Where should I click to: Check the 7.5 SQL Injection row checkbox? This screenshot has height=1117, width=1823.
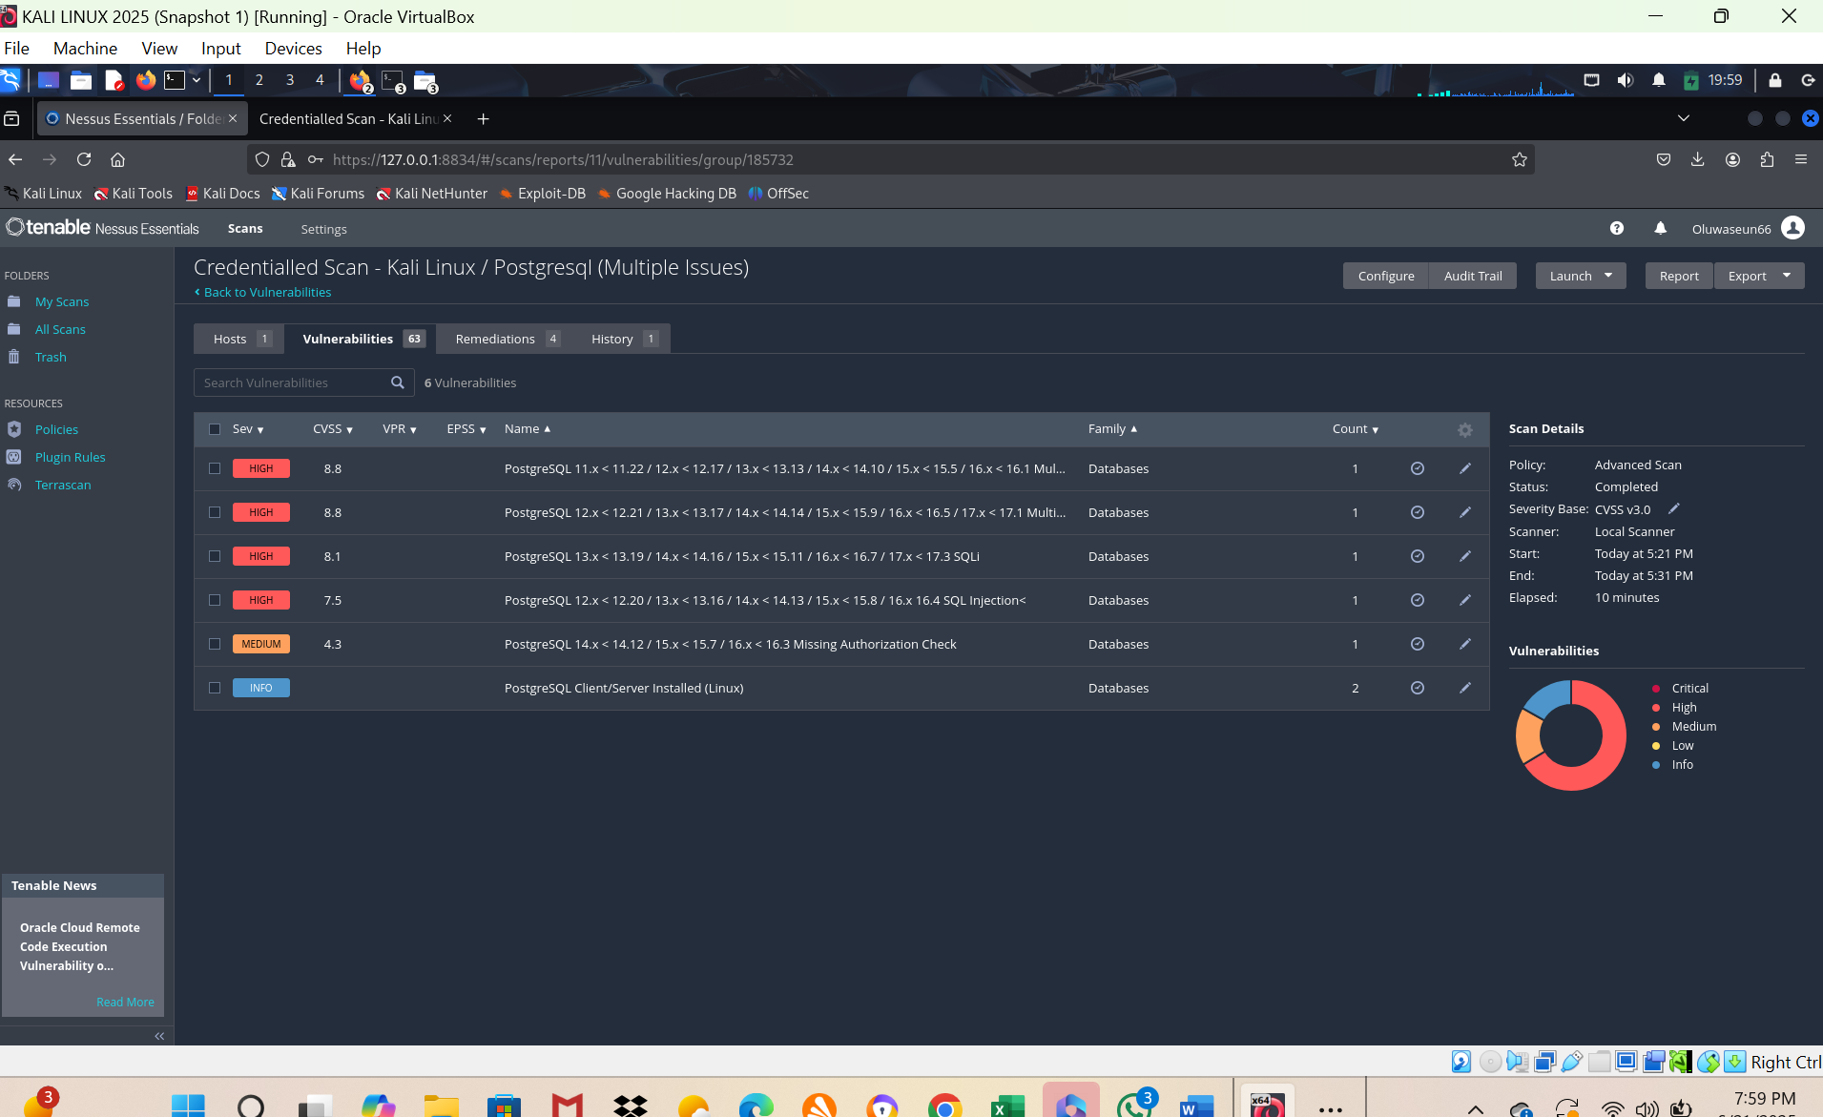[x=215, y=600]
